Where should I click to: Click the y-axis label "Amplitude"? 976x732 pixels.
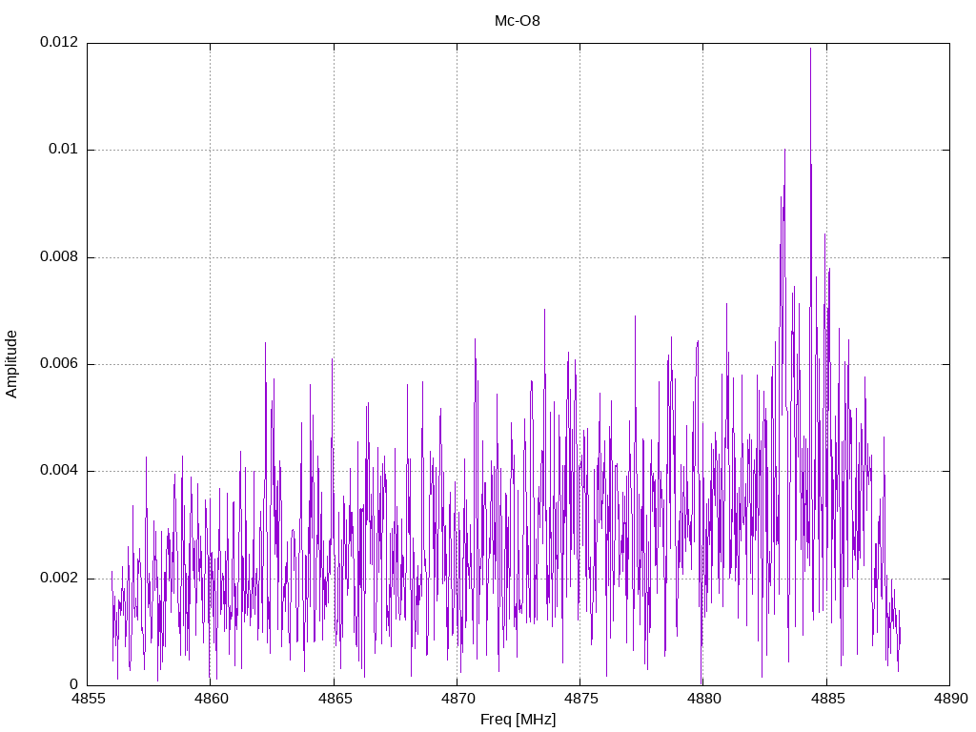11,364
